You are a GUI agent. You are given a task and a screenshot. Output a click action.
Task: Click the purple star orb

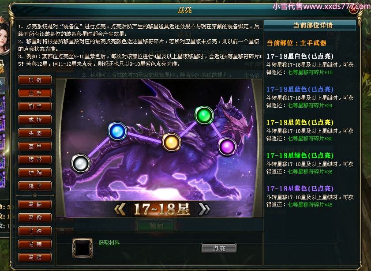(x=227, y=147)
